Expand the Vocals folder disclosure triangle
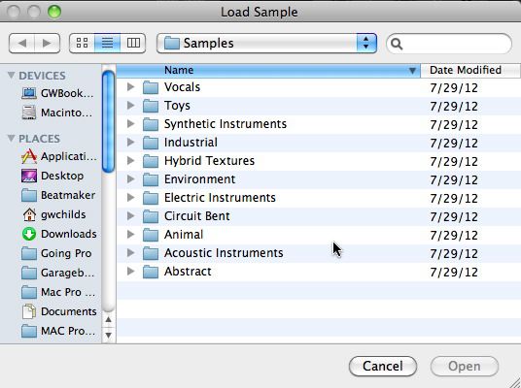 131,87
